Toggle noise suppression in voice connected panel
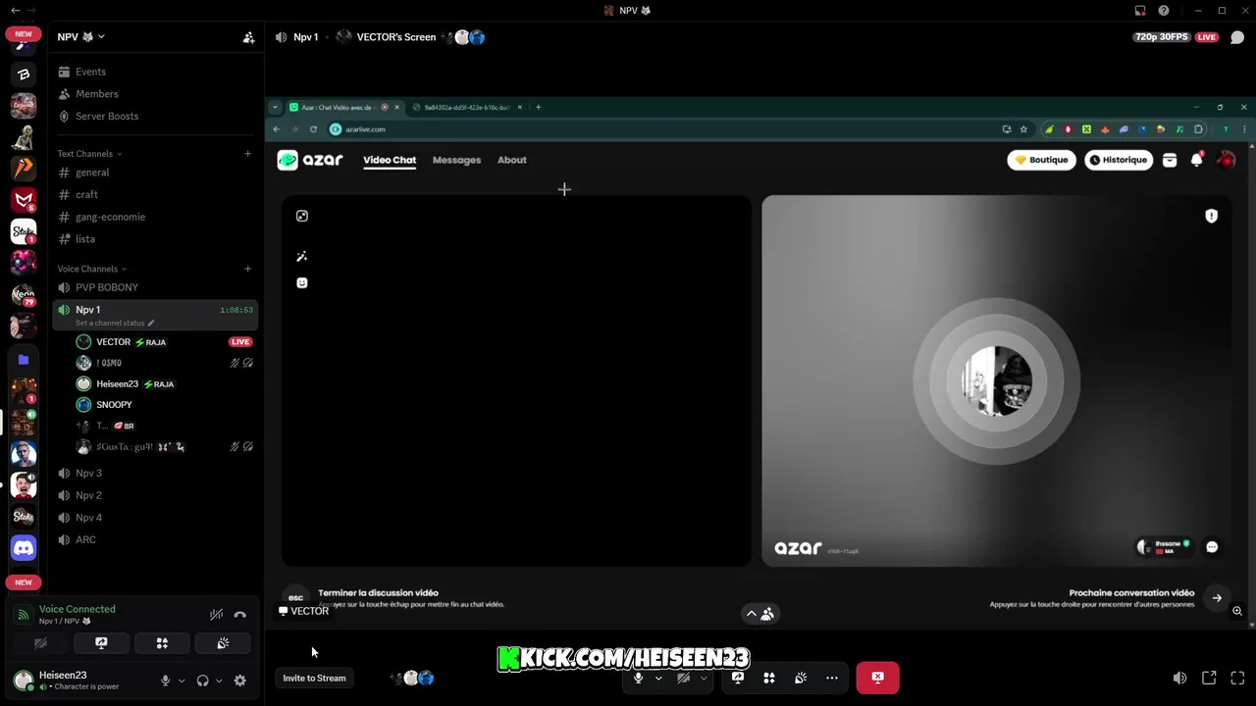The image size is (1256, 706). (216, 615)
